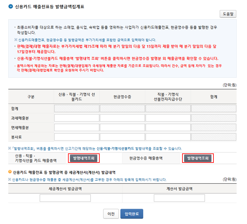Click the 직불·기명식 선불전자지급수단 header

(x=168, y=97)
